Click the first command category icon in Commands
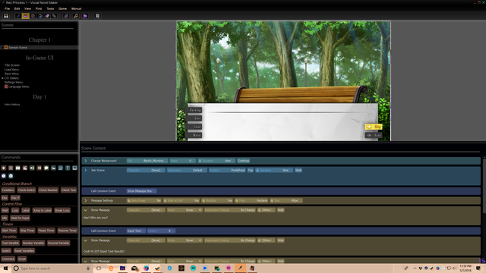Screen dimensions: 486x273 tap(4, 168)
